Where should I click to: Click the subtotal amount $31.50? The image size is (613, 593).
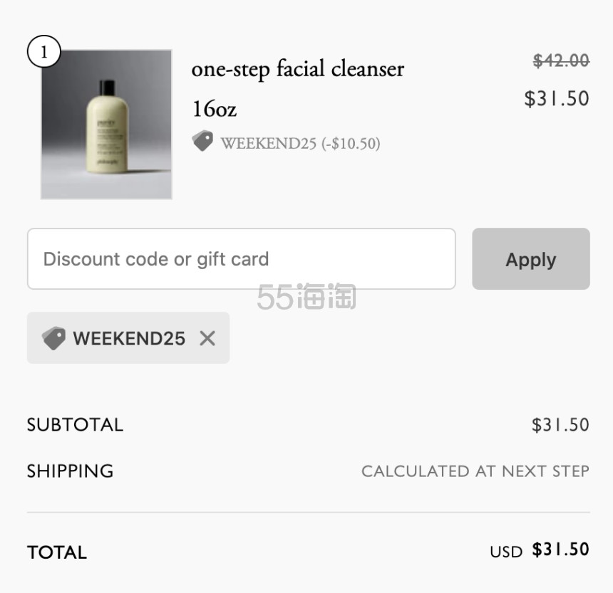pos(560,425)
